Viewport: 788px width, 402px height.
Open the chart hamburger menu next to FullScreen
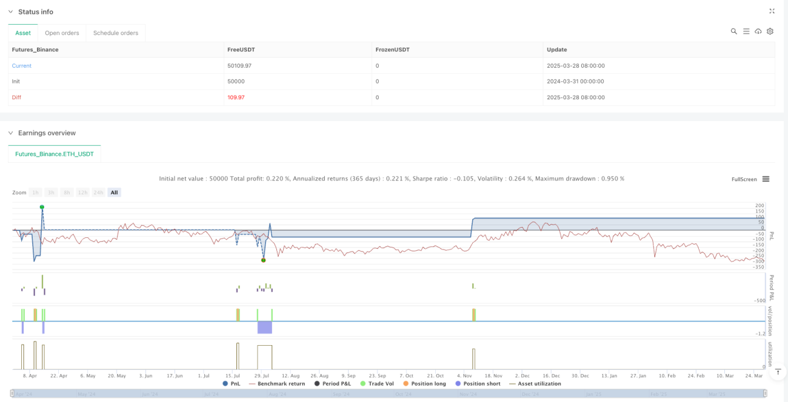pyautogui.click(x=766, y=179)
